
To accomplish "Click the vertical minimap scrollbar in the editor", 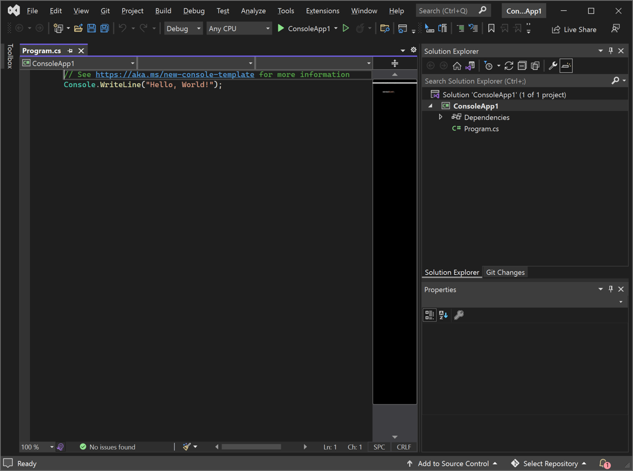I will (395, 243).
